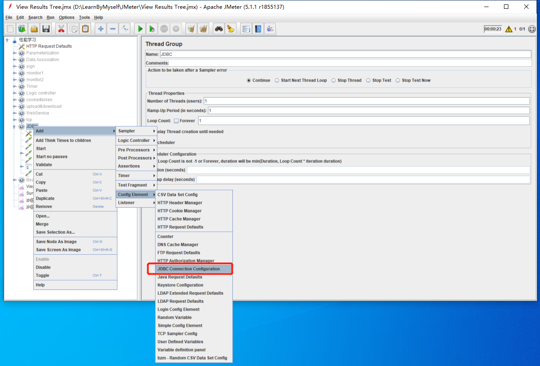Click the Copy toolbar icon
The width and height of the screenshot is (540, 366).
(73, 29)
